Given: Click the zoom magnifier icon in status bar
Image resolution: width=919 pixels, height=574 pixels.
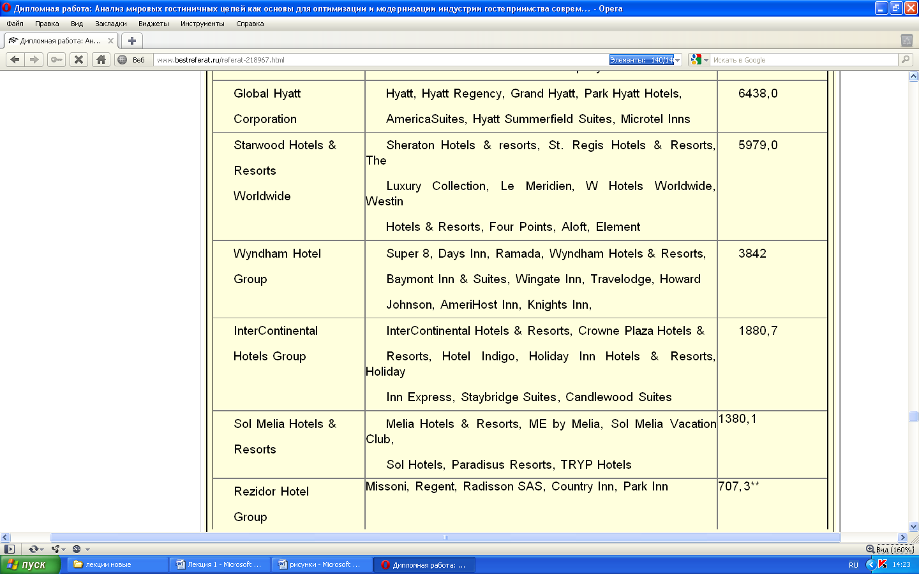Looking at the screenshot, I should click(x=870, y=549).
